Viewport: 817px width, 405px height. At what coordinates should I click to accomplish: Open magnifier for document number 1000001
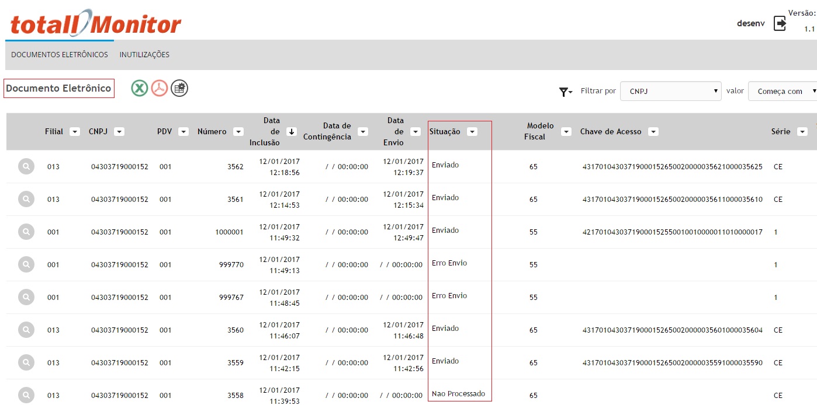(26, 232)
